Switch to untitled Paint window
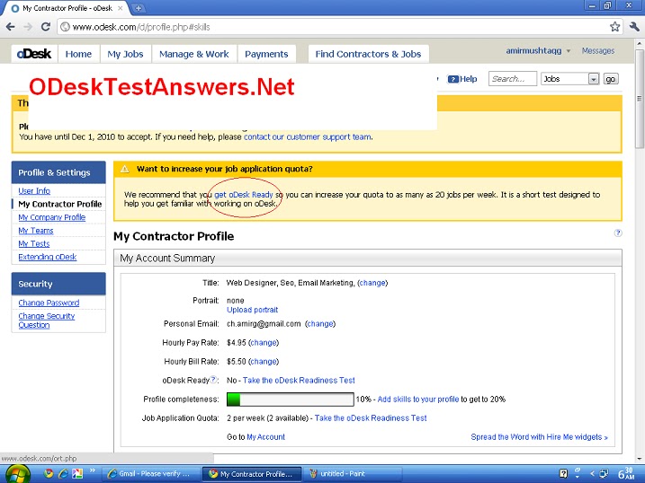 coord(351,473)
